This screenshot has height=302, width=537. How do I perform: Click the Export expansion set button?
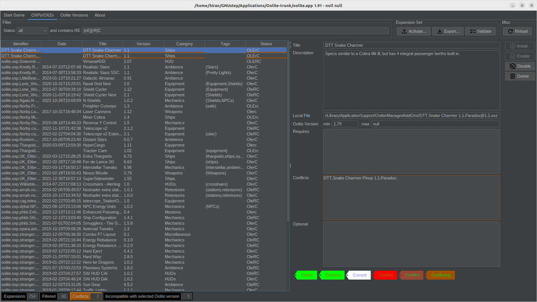point(448,31)
